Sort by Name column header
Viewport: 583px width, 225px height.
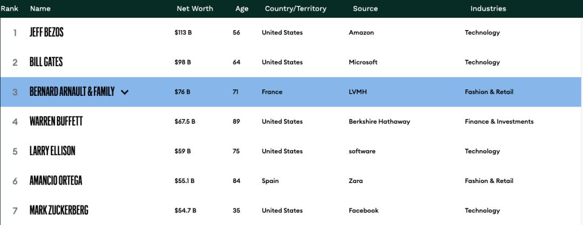pos(40,9)
